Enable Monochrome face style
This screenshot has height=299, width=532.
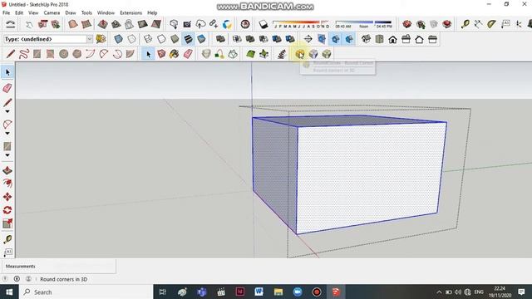point(201,39)
